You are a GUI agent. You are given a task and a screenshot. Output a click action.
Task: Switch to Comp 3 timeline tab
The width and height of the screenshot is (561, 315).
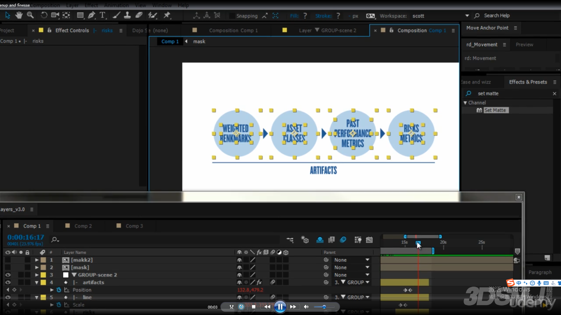(x=134, y=226)
